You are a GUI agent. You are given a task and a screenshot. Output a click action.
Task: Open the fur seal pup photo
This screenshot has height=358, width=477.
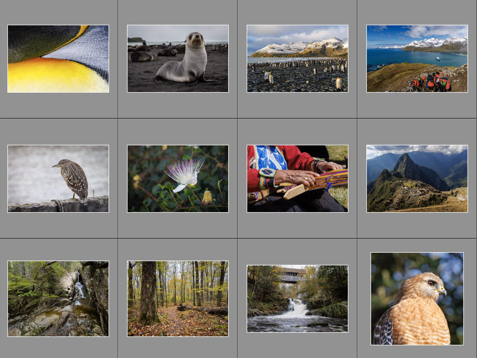178,59
